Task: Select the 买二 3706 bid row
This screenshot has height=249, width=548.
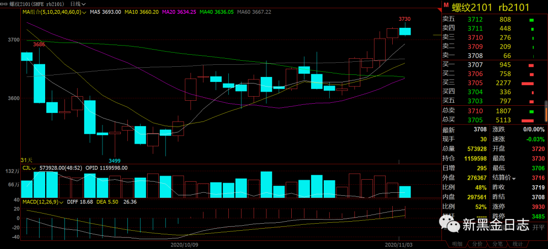Action: click(x=494, y=74)
